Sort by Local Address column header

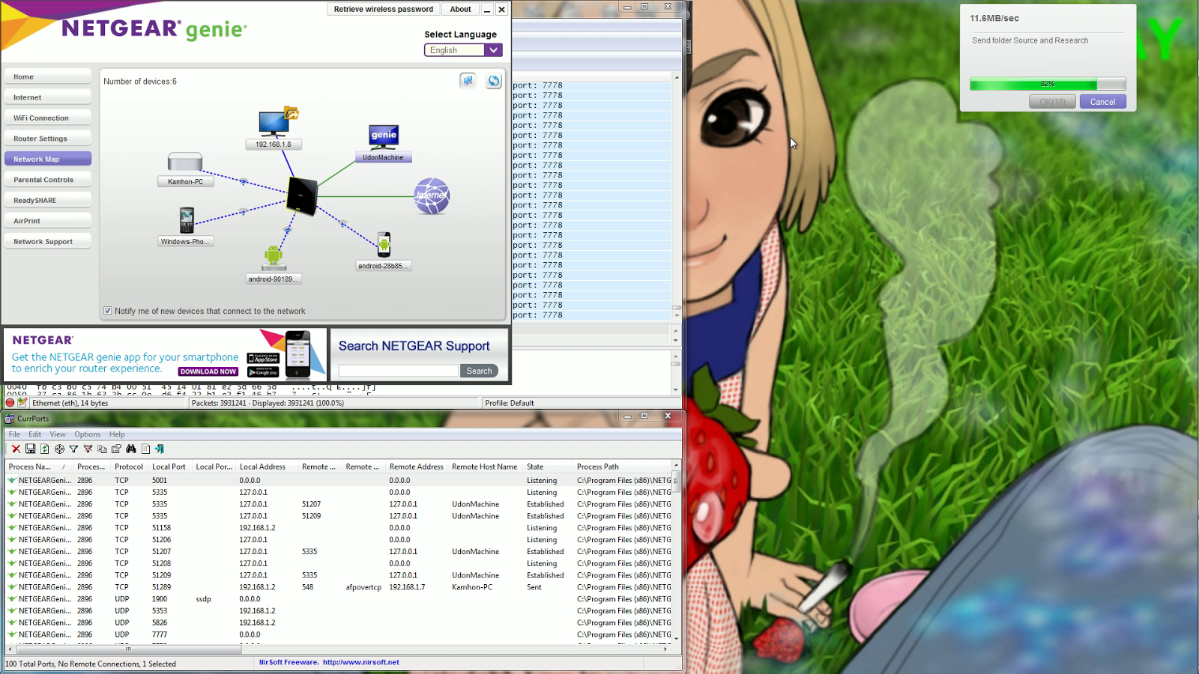(x=267, y=467)
